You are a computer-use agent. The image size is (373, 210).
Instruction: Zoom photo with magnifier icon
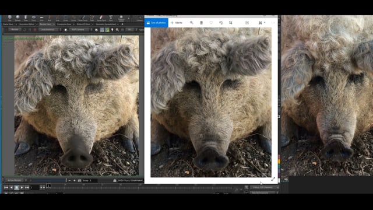tap(192, 23)
